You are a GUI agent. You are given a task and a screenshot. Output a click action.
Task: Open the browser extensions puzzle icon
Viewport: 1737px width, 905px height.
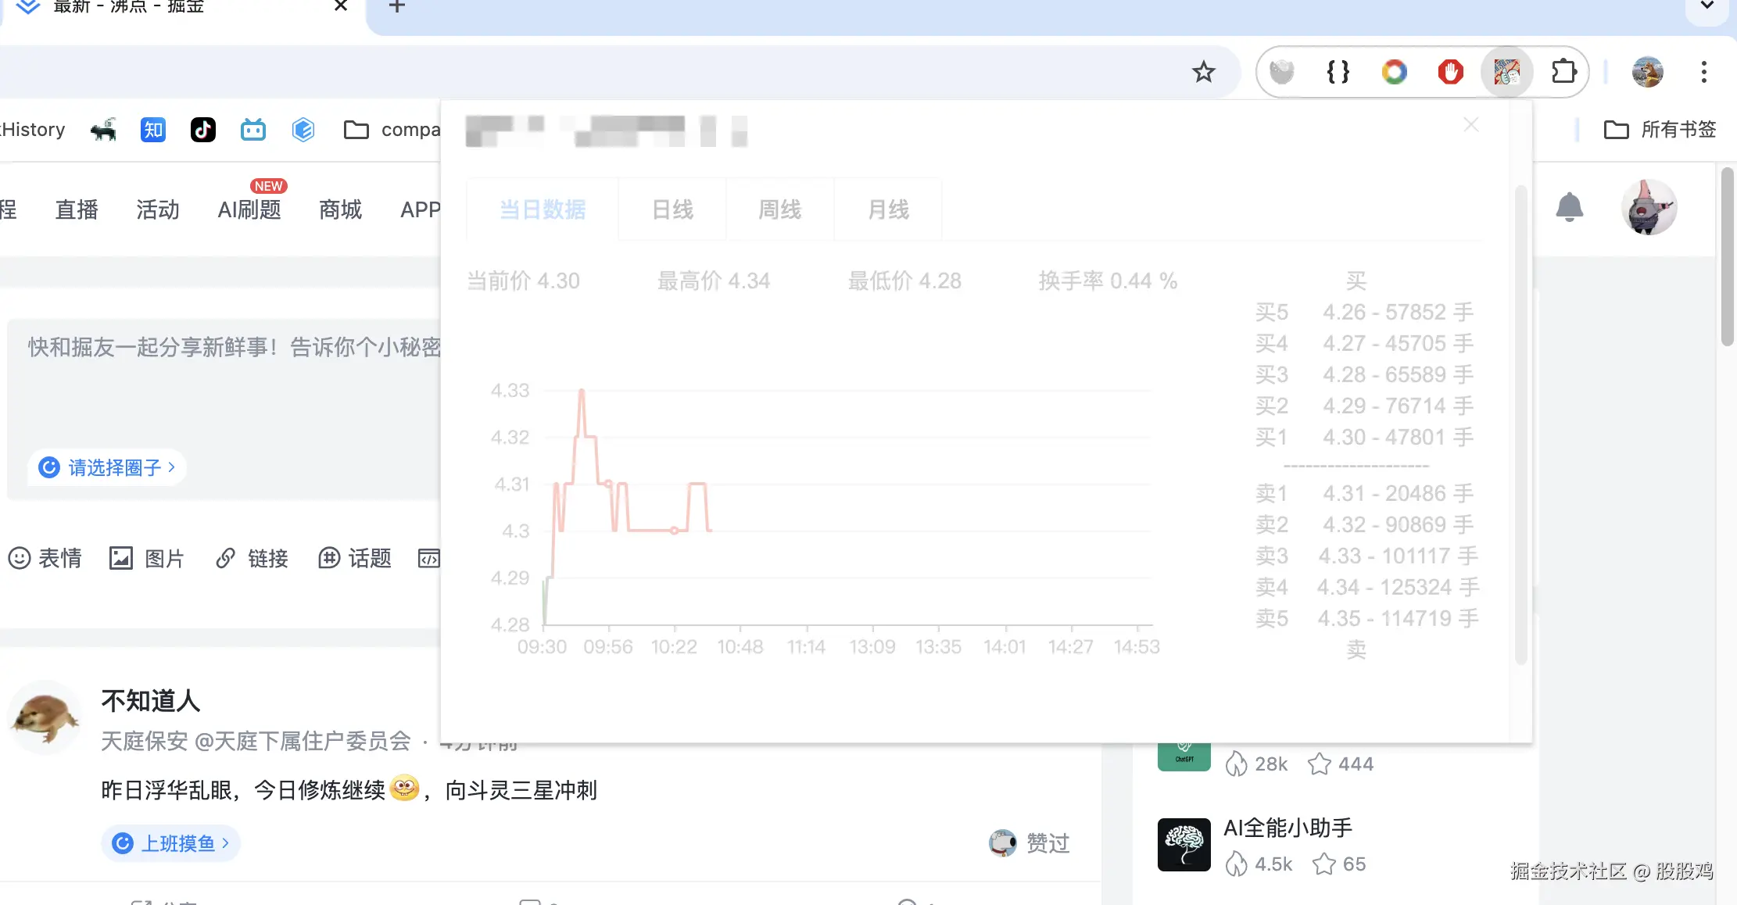pos(1564,71)
